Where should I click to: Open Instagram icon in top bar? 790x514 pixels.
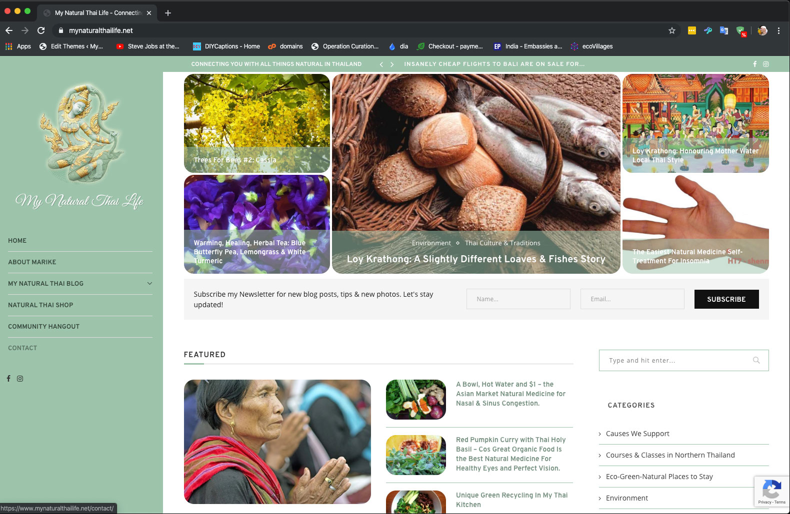(765, 64)
